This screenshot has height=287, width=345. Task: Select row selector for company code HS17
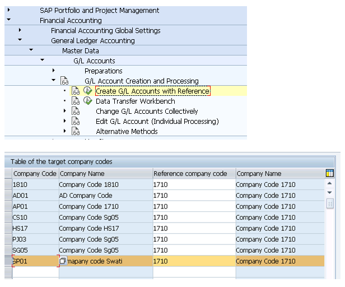(x=8, y=228)
